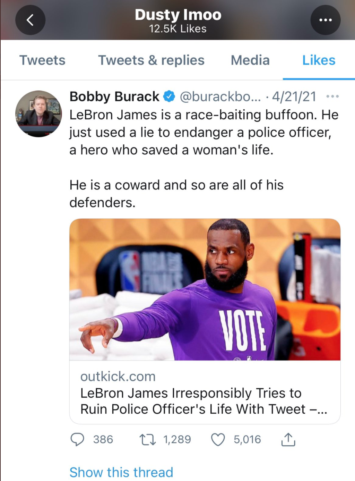Tap the Dusty Imoo header title
The width and height of the screenshot is (355, 481).
178,15
